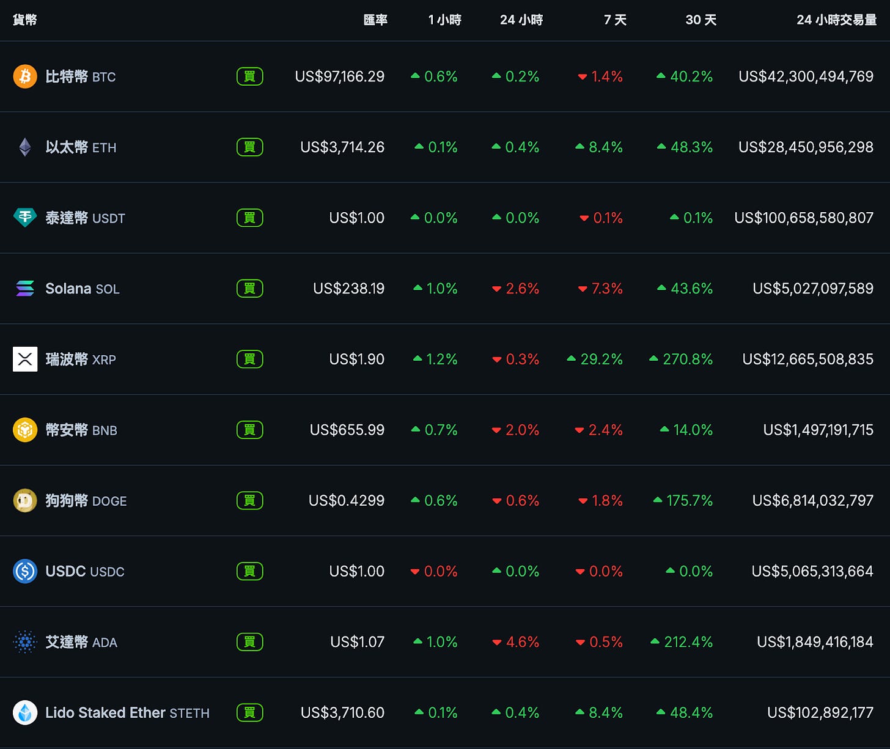Click the Ethereum ETH diamond logo

25,147
